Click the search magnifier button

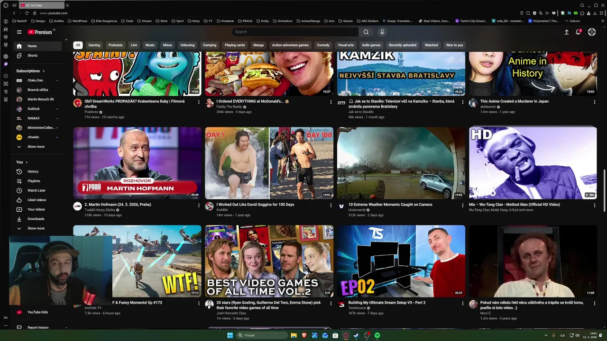click(366, 32)
